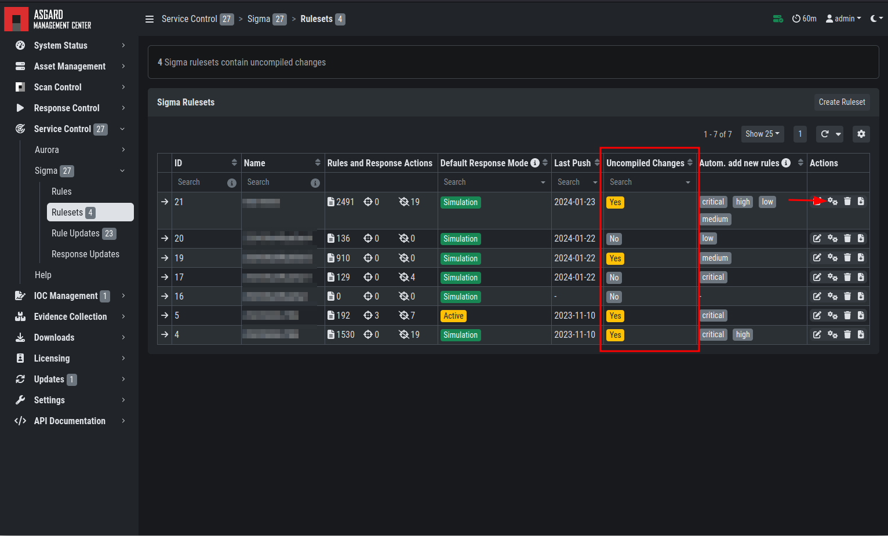This screenshot has height=536, width=888.
Task: Edit ruleset 4 with the pencil icon
Action: click(817, 335)
